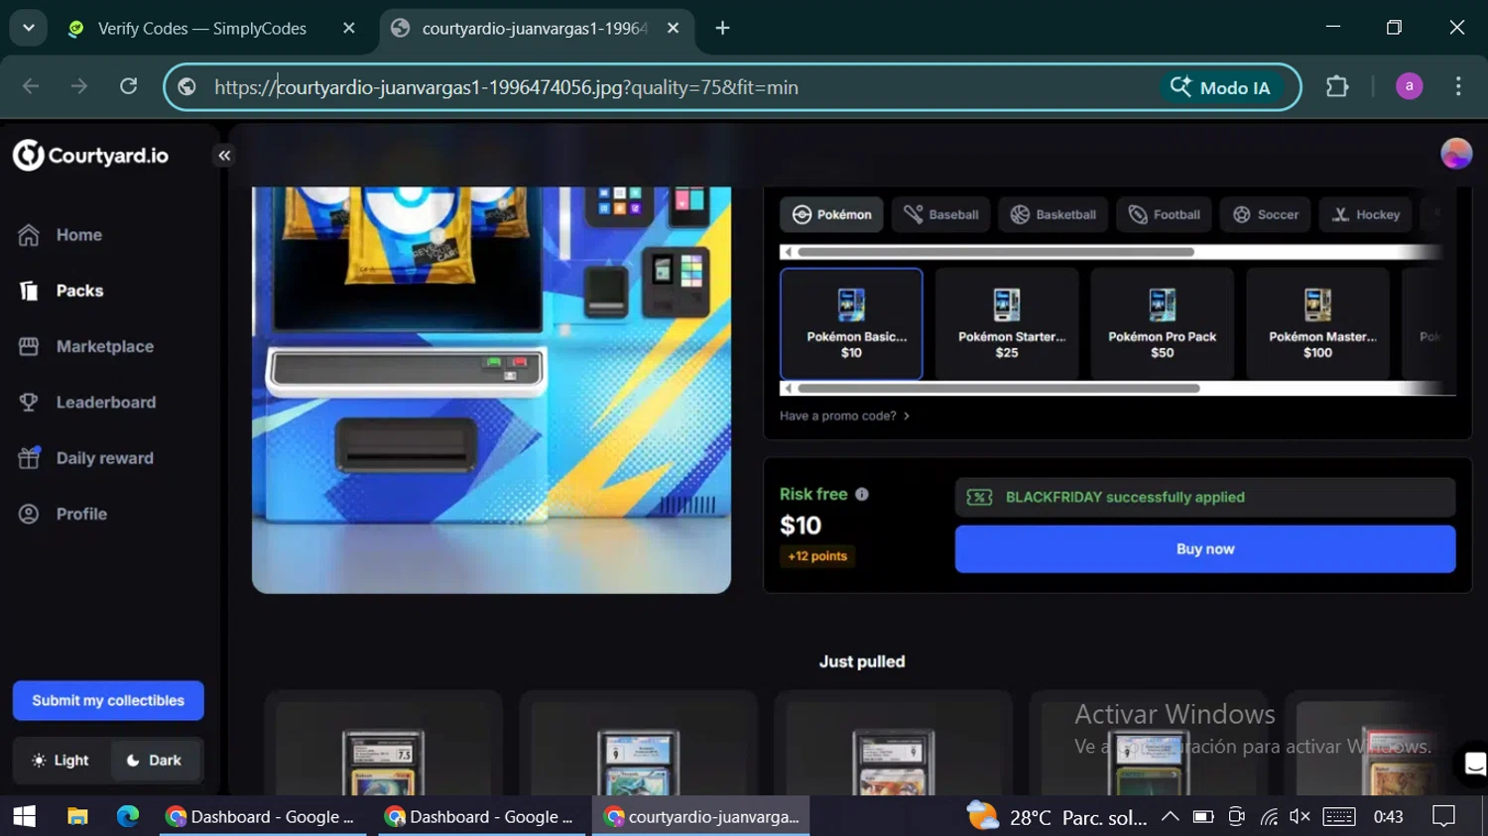Click the category tabs horizontal scrollbar
This screenshot has width=1488, height=836.
click(x=996, y=252)
